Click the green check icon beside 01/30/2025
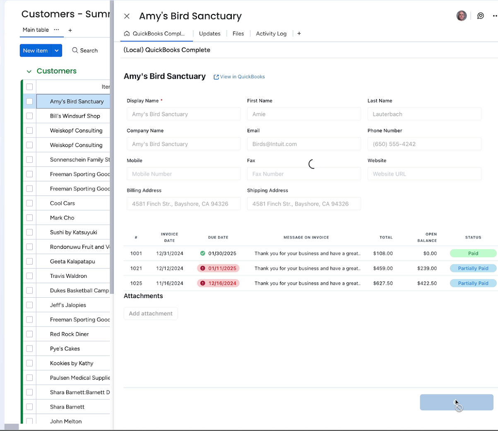 coord(202,253)
